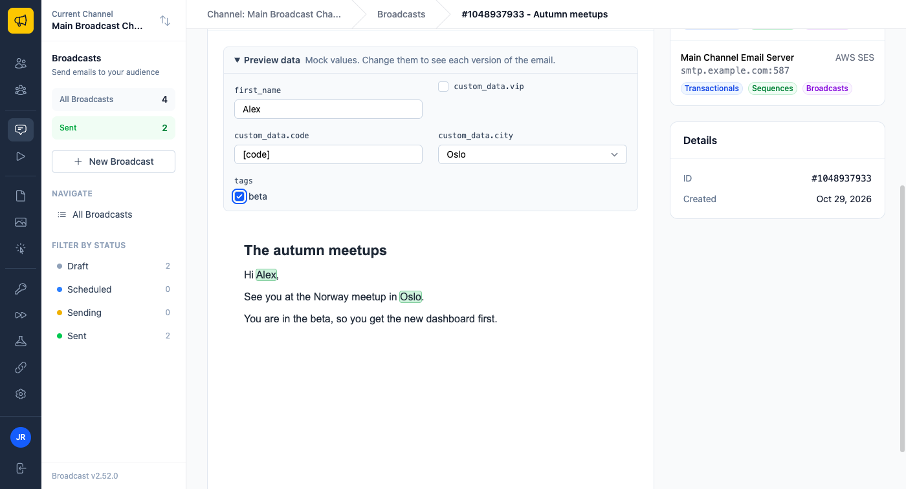The height and width of the screenshot is (489, 906).
Task: Click the page vertical scrollbar
Action: pos(903,319)
